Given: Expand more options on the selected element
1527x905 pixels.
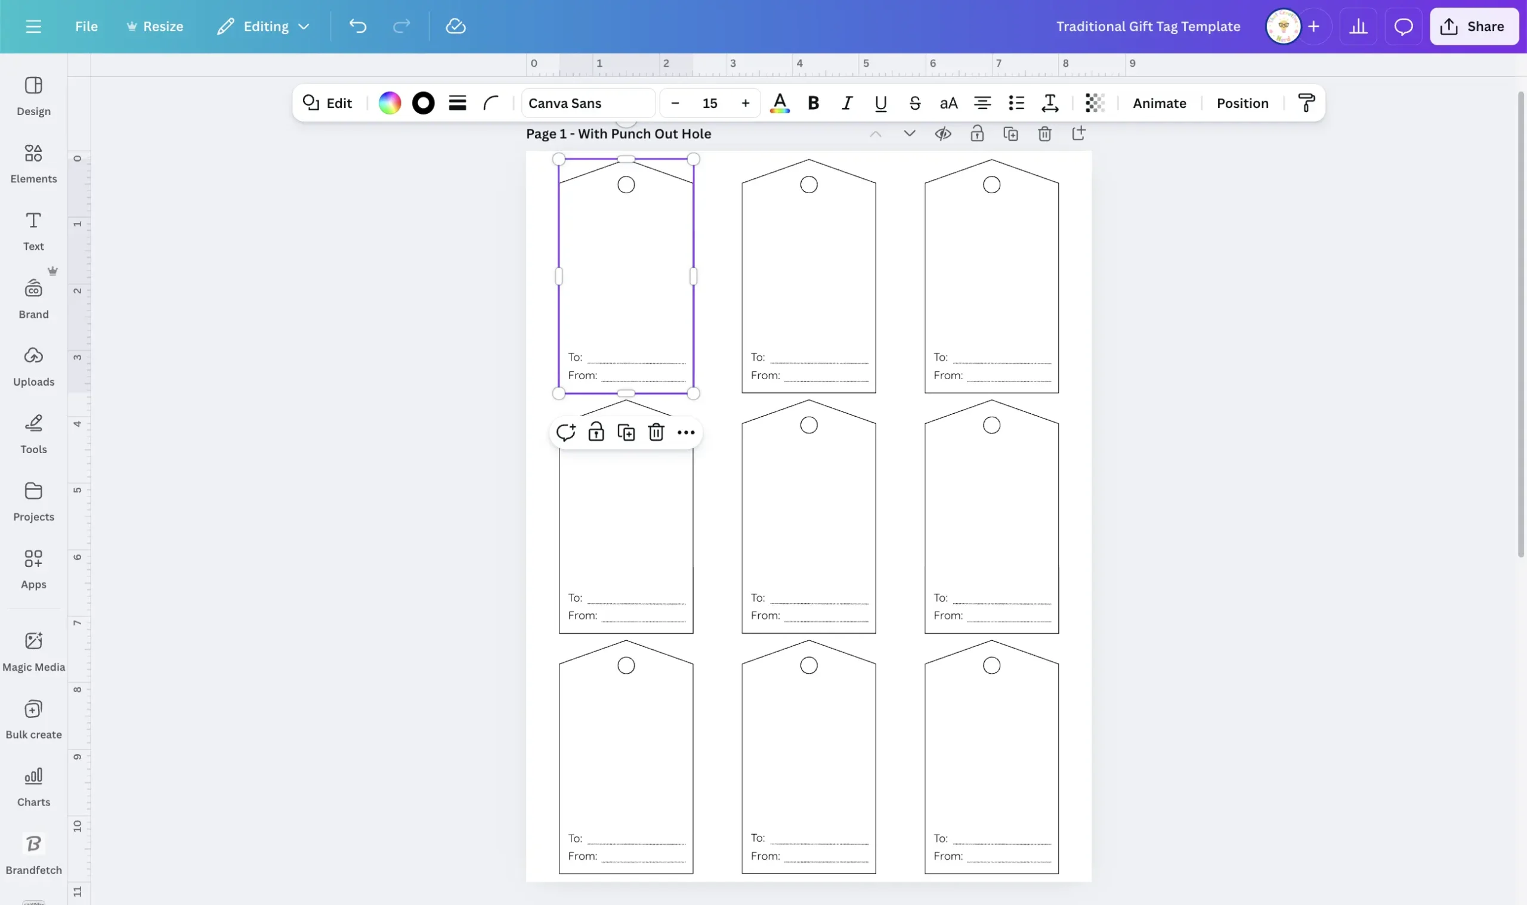Looking at the screenshot, I should click(x=685, y=432).
